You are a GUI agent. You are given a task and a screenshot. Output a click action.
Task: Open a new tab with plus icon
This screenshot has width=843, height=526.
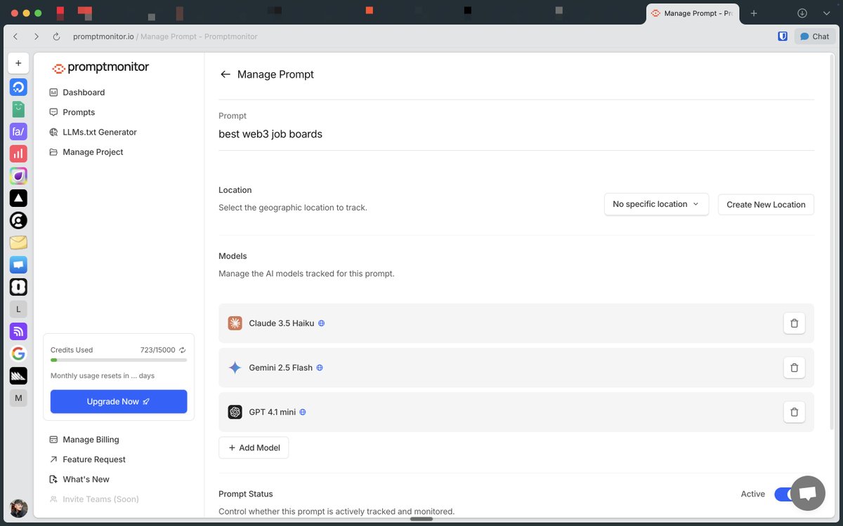coord(754,13)
